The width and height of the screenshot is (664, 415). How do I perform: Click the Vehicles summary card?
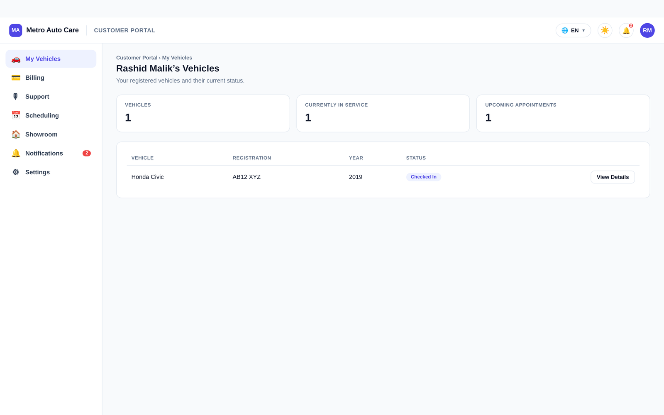203,113
